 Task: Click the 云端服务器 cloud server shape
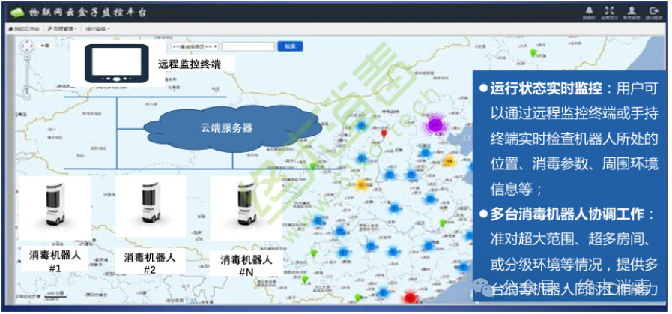[x=231, y=128]
